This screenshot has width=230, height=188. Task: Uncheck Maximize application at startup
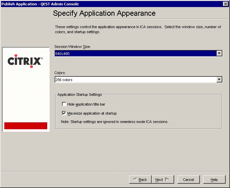point(64,113)
